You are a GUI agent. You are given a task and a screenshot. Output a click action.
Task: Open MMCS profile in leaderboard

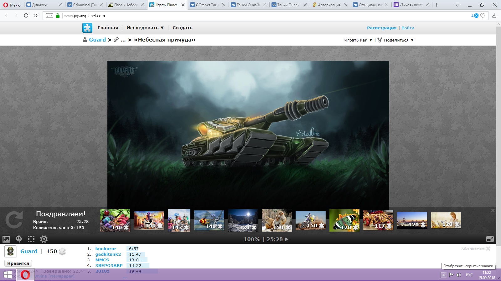pos(102,260)
